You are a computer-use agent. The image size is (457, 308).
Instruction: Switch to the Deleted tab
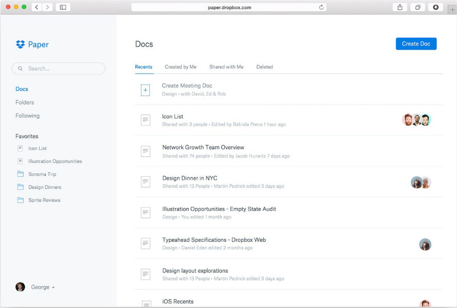(264, 67)
